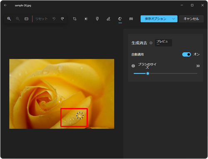Image resolution: width=208 pixels, height=159 pixels.
Task: Open the background tool
Action: 131,19
